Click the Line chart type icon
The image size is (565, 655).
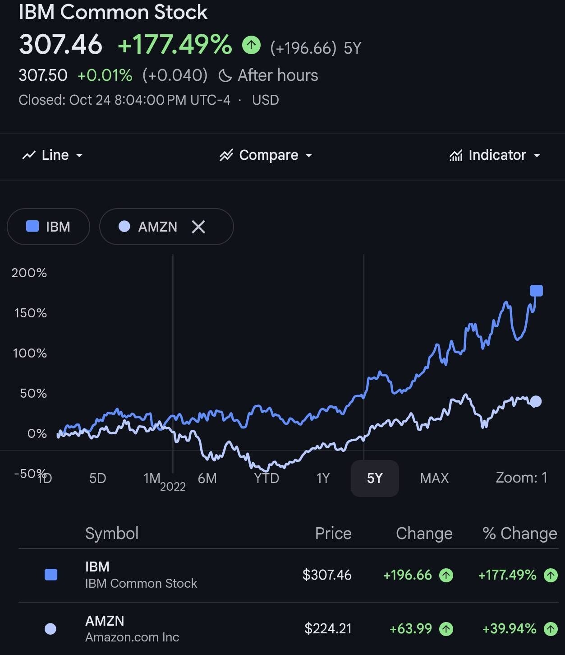pyautogui.click(x=28, y=155)
